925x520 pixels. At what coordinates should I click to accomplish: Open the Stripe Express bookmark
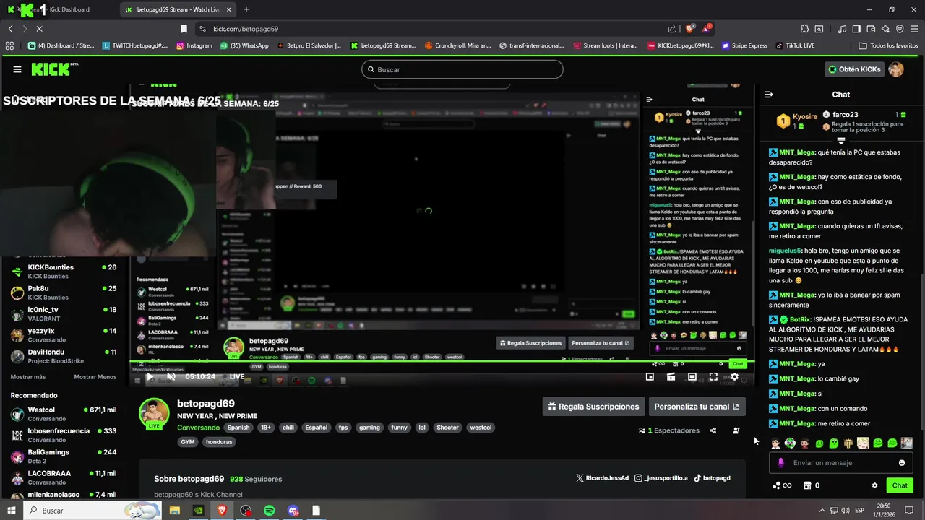(x=744, y=45)
